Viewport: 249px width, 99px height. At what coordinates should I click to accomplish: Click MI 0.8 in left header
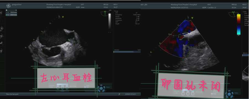106,5
